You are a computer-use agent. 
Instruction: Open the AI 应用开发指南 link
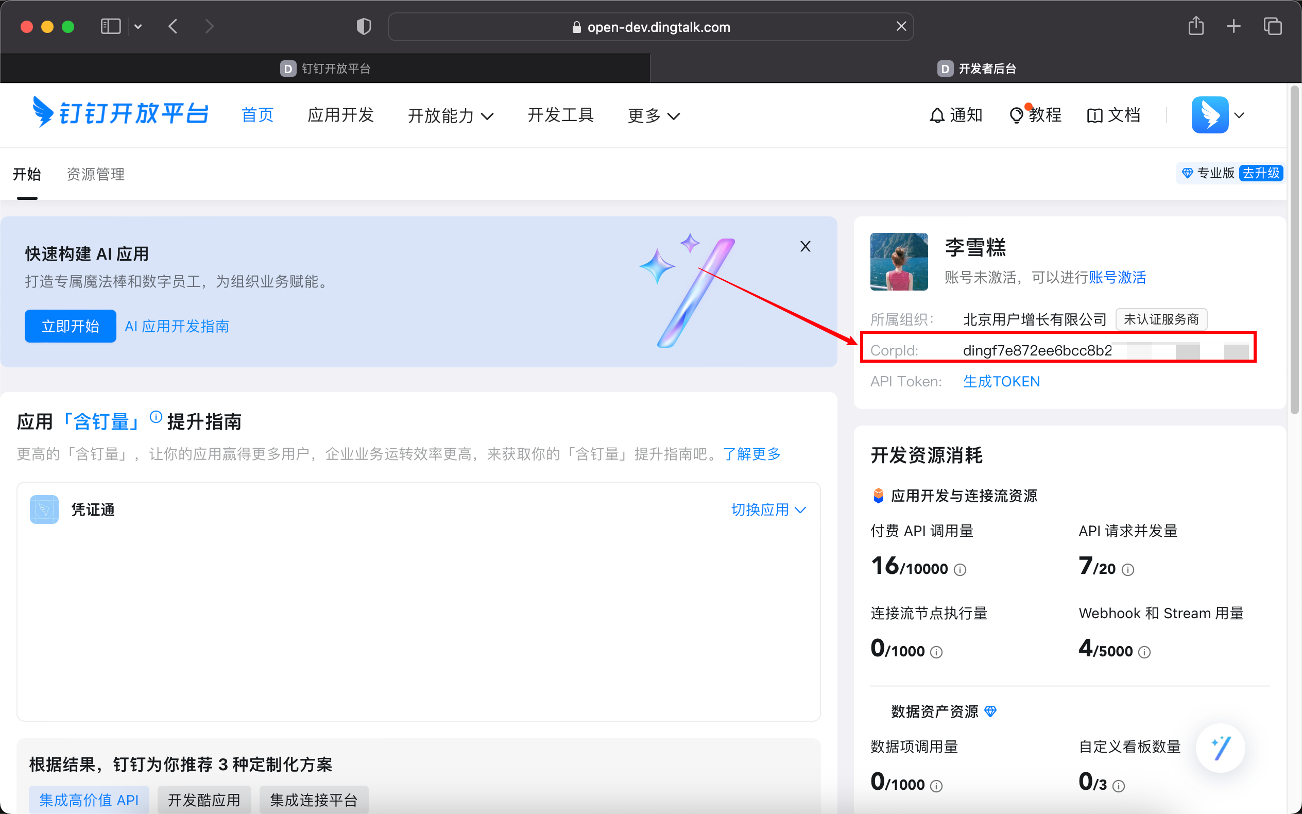pos(177,326)
